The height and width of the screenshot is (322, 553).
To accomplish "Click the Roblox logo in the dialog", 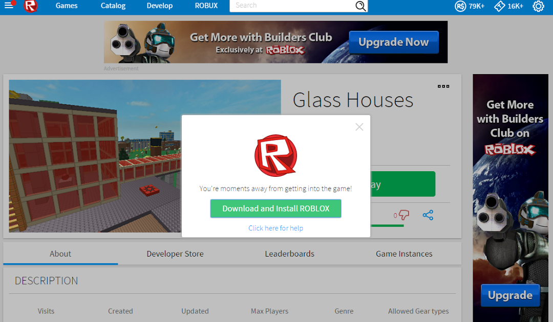I will tap(276, 155).
